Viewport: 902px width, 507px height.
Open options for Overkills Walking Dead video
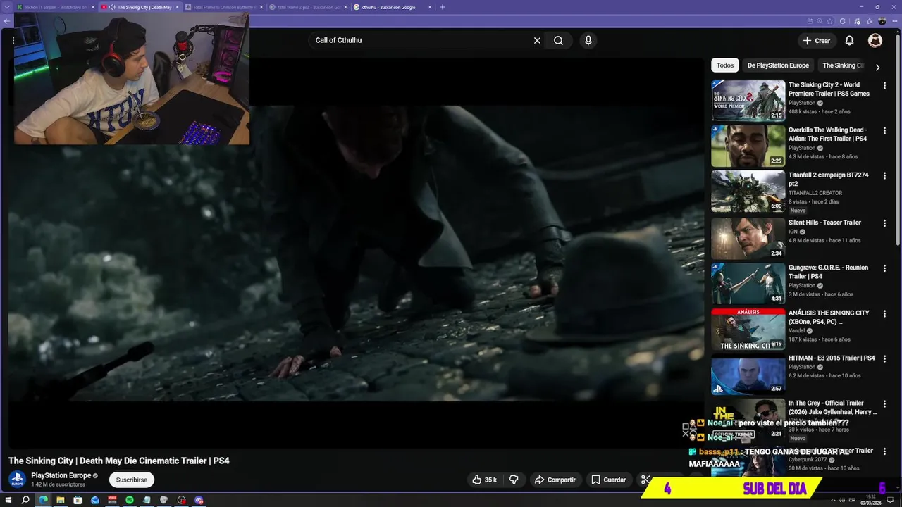click(x=884, y=131)
